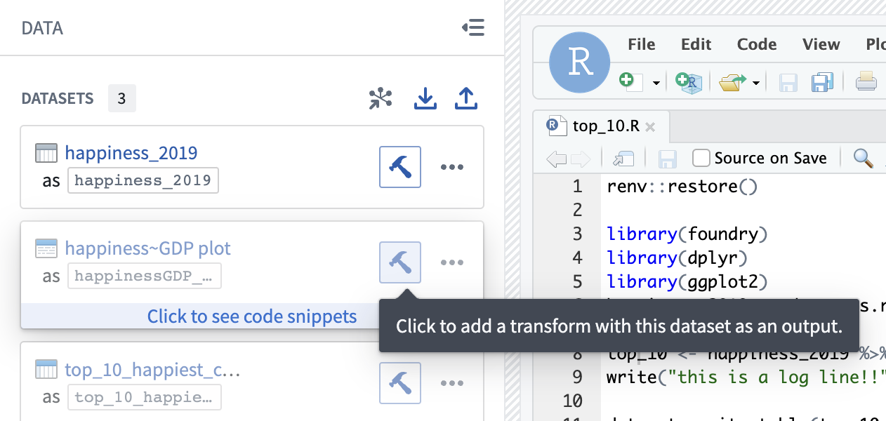Expand the new file dropdown arrow

tap(656, 83)
